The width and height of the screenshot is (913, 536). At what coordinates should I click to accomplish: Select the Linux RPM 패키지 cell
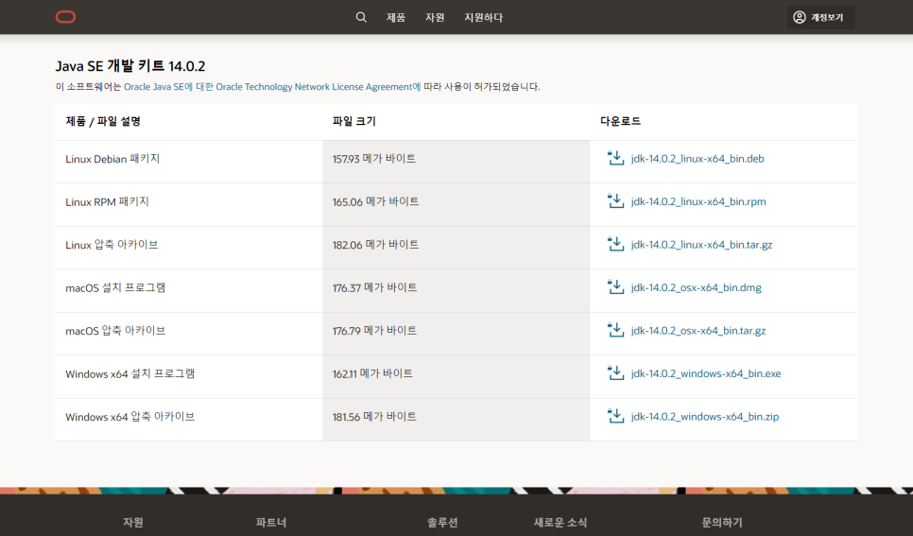(x=189, y=204)
